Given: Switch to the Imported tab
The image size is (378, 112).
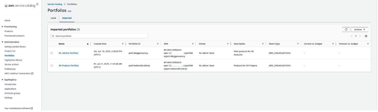Looking at the screenshot, I should click(67, 18).
